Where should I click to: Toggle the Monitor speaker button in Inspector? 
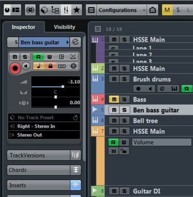point(26,66)
